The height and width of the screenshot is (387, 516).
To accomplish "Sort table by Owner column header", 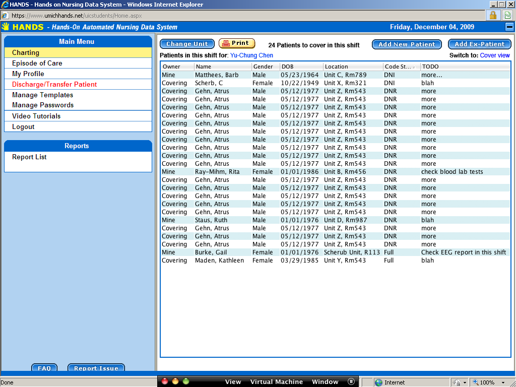I will click(x=177, y=67).
